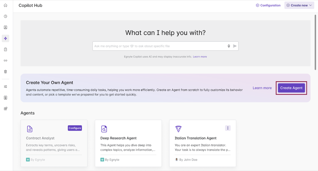Viewport: 318px width, 171px height.
Task: Click the Egnyte logo under Contract Analyst
Action: [28, 160]
